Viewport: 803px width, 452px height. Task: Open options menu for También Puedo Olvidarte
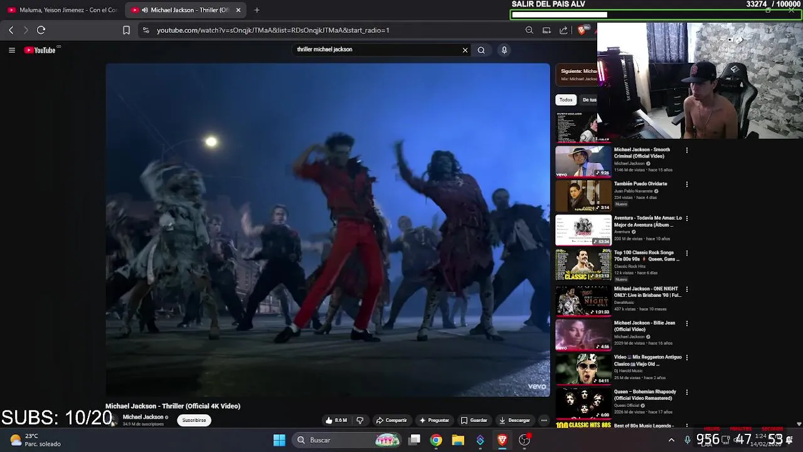(687, 185)
